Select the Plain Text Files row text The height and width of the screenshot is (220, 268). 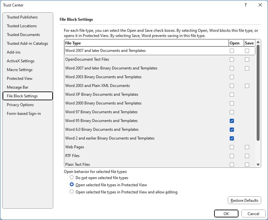coord(78,165)
